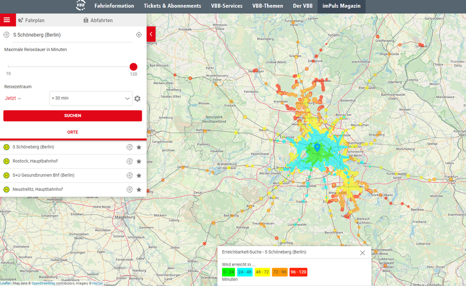Favorite Neustrelitz, Hauptbahnhof with star
This screenshot has height=286, width=466.
click(139, 189)
